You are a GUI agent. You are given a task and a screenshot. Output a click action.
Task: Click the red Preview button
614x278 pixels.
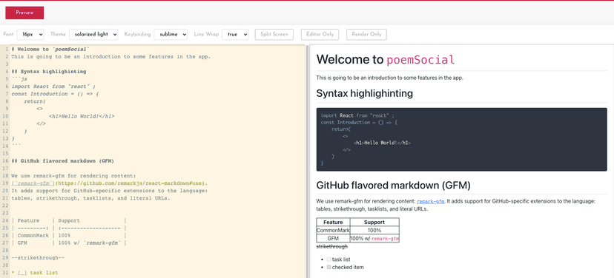coord(24,13)
